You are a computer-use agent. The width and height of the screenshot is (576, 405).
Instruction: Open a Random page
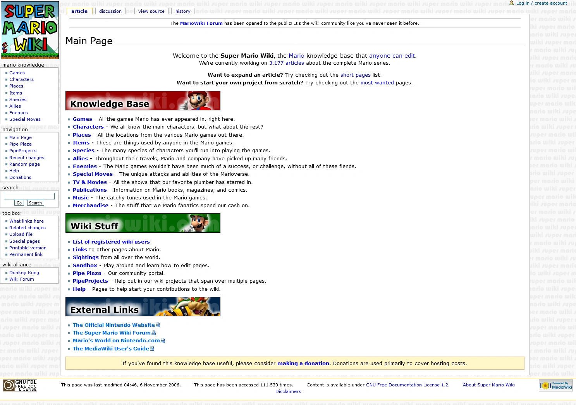coord(25,164)
